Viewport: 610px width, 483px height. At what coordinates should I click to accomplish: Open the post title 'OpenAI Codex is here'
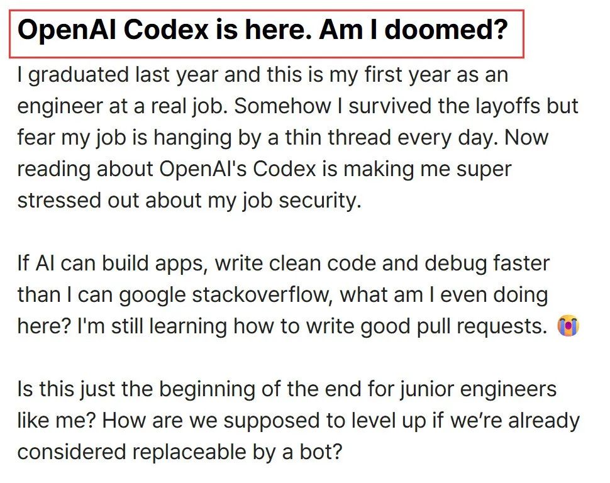(x=263, y=30)
